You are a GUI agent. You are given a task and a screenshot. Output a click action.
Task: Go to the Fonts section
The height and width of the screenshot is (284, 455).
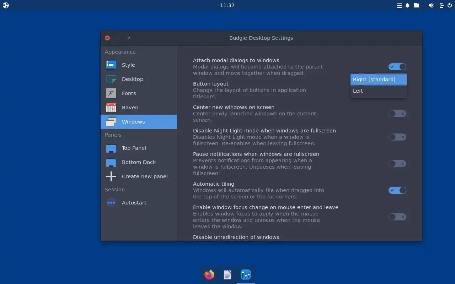tap(139, 93)
